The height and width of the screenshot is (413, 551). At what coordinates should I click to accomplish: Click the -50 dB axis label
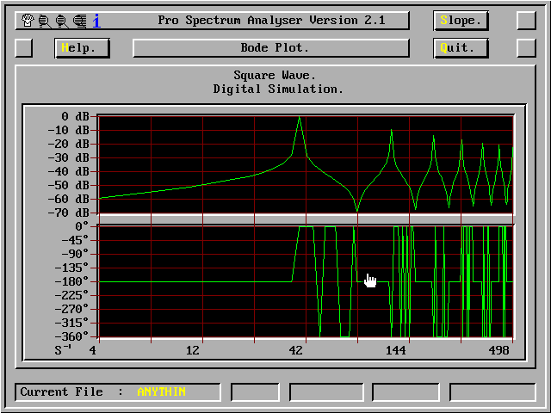[x=69, y=185]
